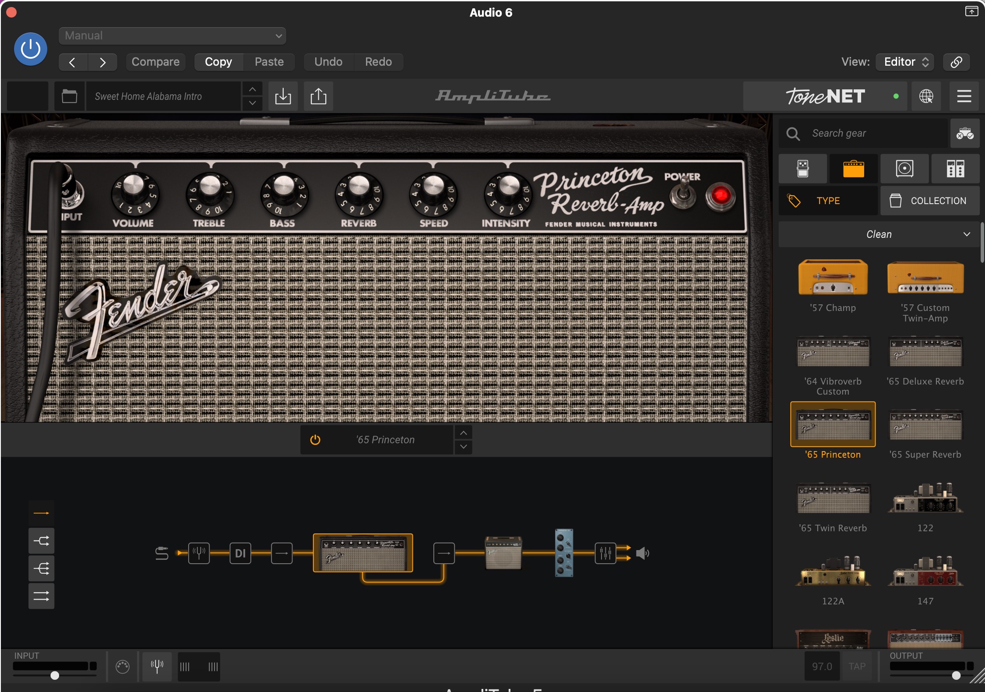
Task: Select the blue rack unit in chain
Action: coord(564,553)
